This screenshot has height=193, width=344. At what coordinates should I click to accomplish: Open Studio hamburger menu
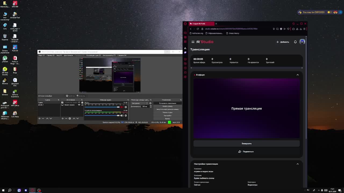click(193, 42)
